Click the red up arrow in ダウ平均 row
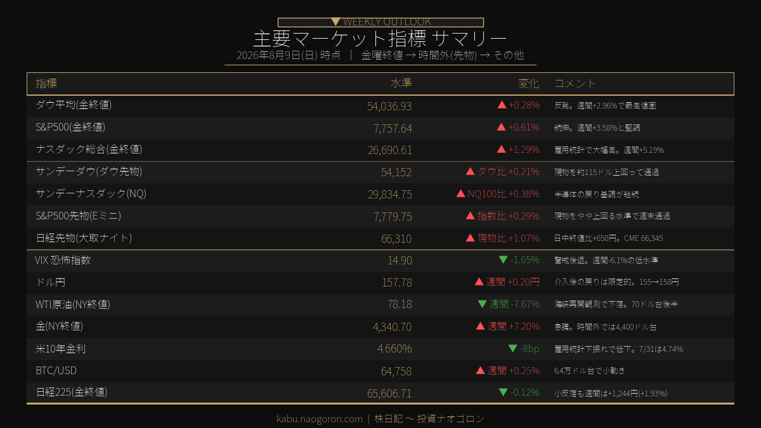 [502, 105]
